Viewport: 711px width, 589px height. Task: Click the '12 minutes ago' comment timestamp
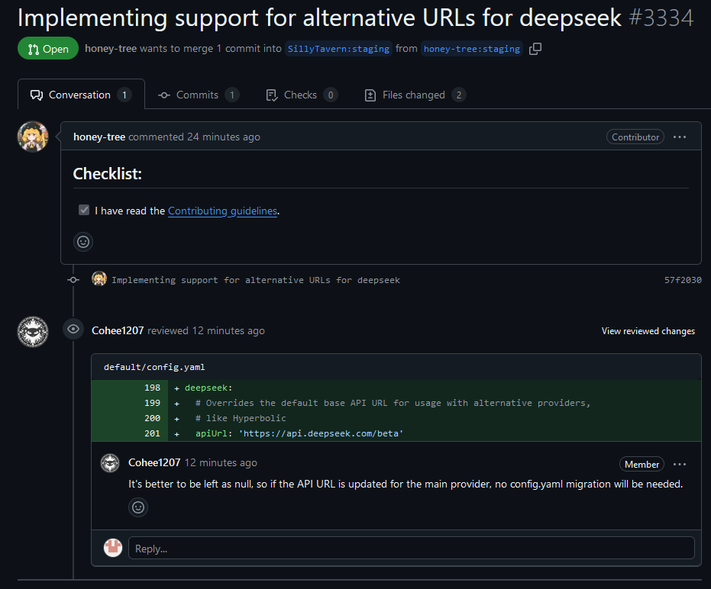coord(221,462)
